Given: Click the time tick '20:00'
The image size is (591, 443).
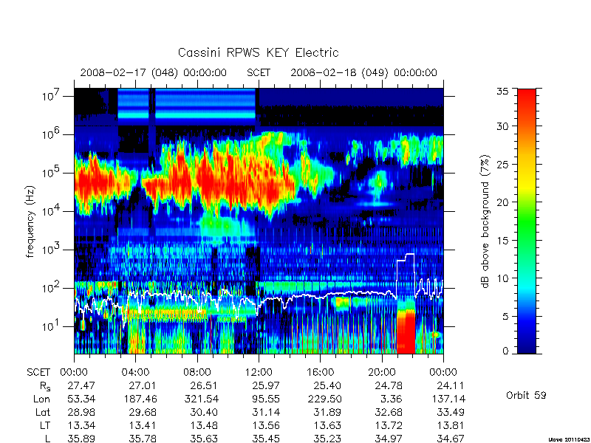Looking at the screenshot, I should click(x=382, y=373).
